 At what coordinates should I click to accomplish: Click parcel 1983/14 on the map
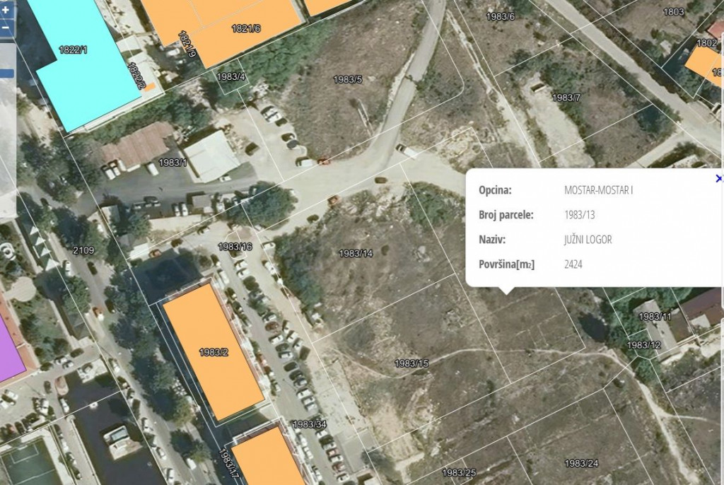[356, 253]
